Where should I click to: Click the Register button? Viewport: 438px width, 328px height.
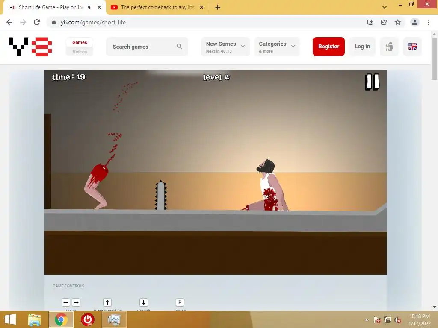tap(328, 46)
